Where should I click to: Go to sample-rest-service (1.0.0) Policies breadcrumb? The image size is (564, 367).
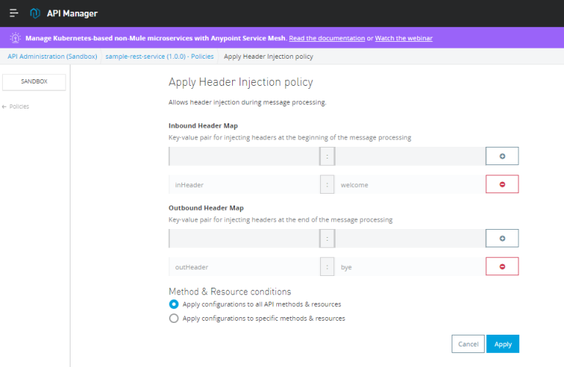pyautogui.click(x=159, y=57)
